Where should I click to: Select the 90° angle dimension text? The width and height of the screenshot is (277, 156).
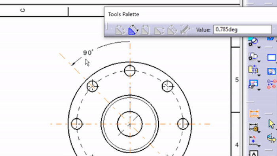(x=88, y=53)
